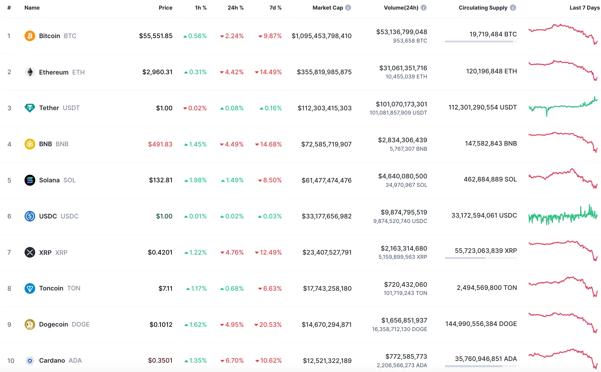Sort table by 7d % column header
Viewport: 601px width, 372px height.
pos(275,8)
